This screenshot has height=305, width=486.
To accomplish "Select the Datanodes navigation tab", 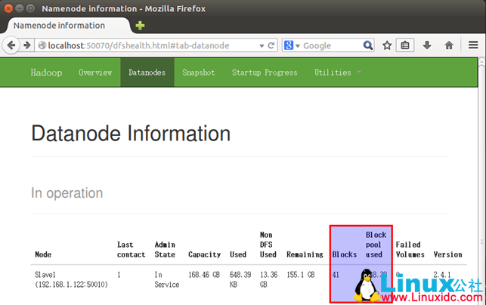I will (147, 72).
